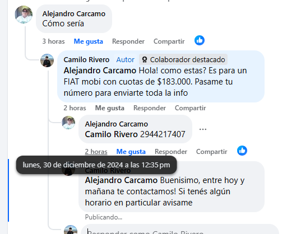
Task: Click the Colaborador destacado badge
Action: pos(183,60)
